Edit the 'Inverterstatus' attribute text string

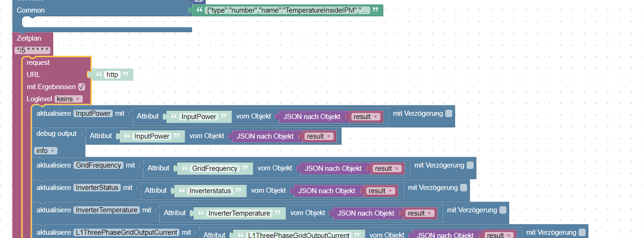(210, 191)
